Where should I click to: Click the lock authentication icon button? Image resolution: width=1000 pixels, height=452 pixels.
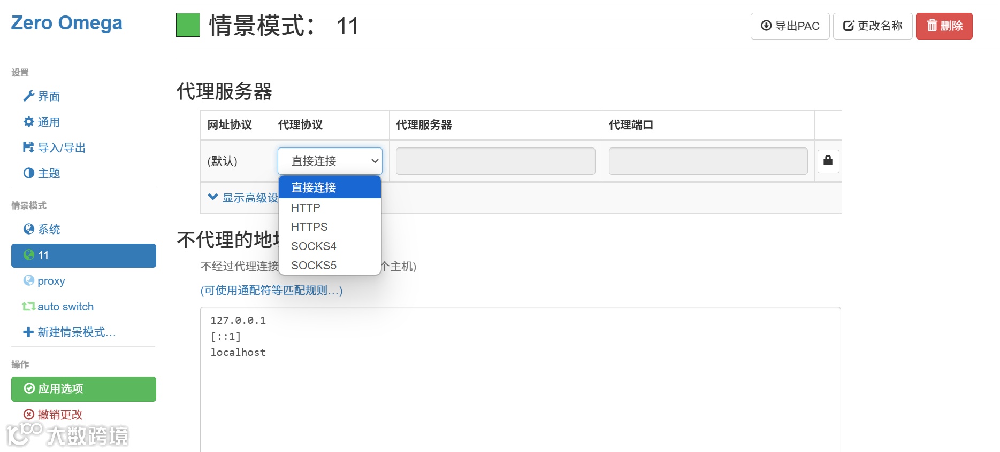click(828, 161)
